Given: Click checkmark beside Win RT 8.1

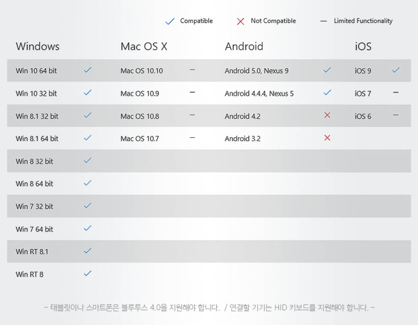Looking at the screenshot, I should [88, 251].
